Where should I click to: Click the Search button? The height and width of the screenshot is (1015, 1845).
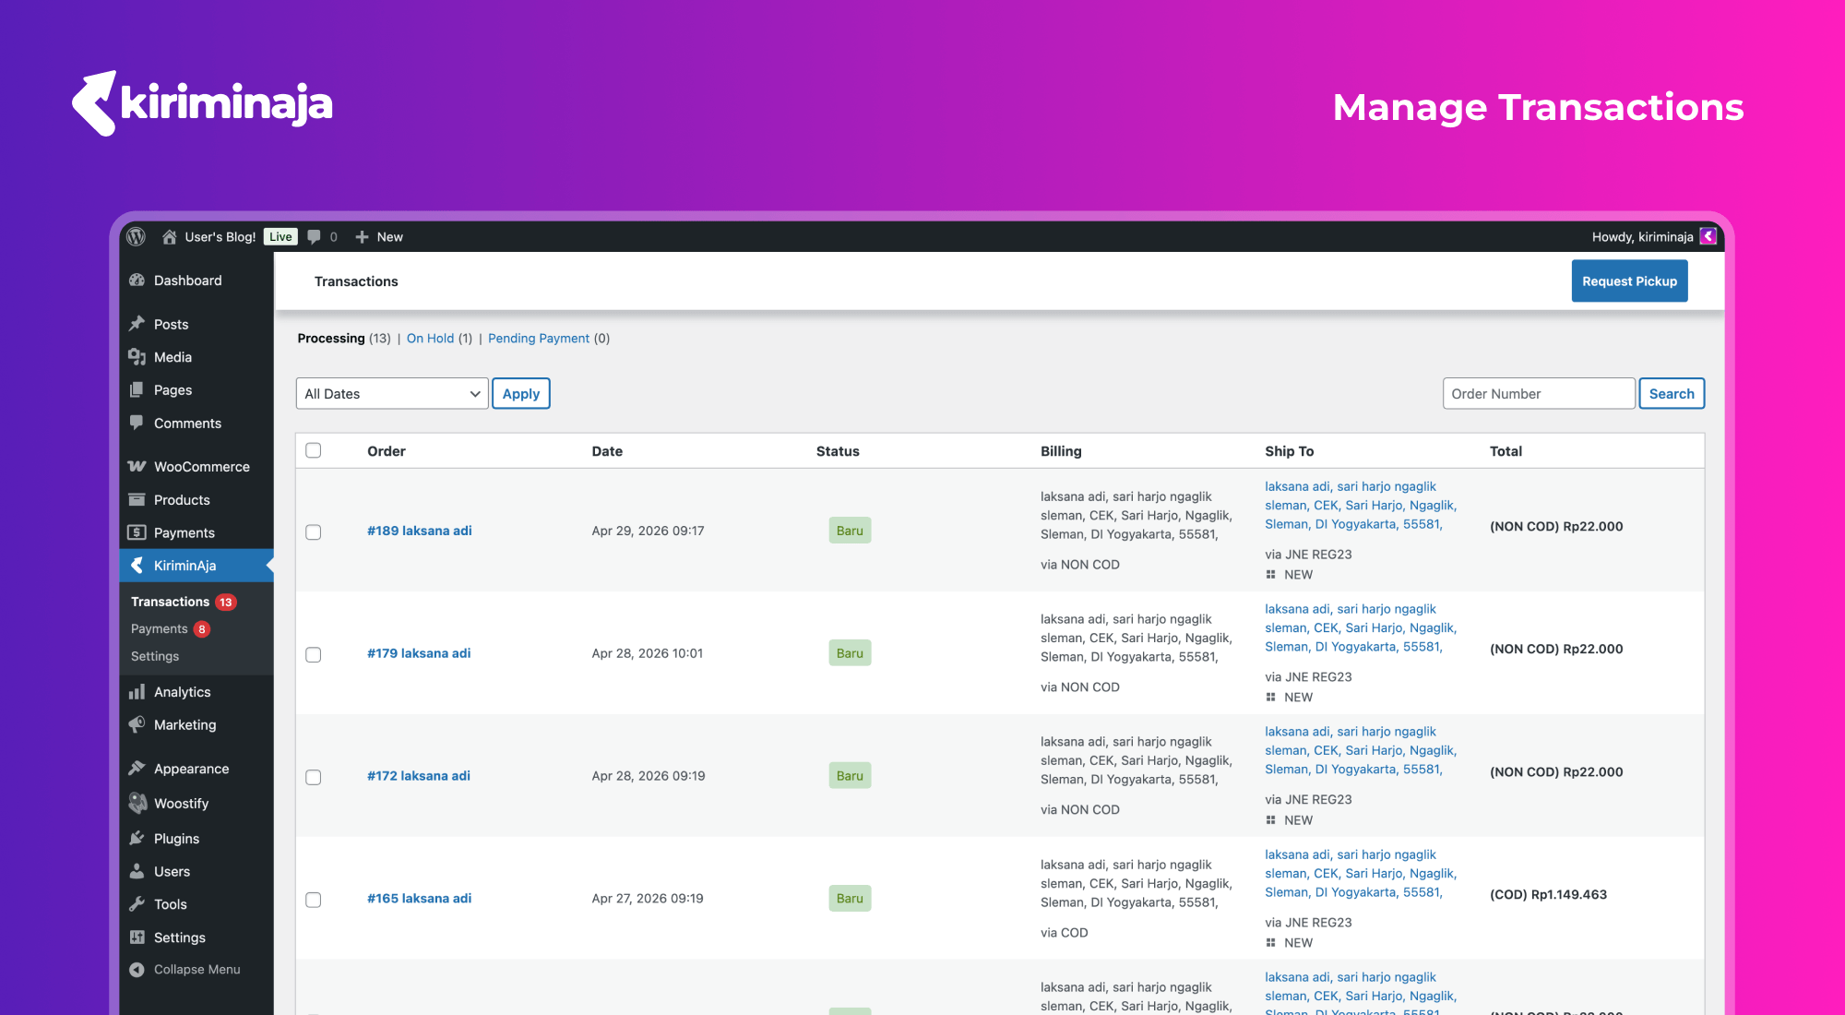pos(1672,394)
